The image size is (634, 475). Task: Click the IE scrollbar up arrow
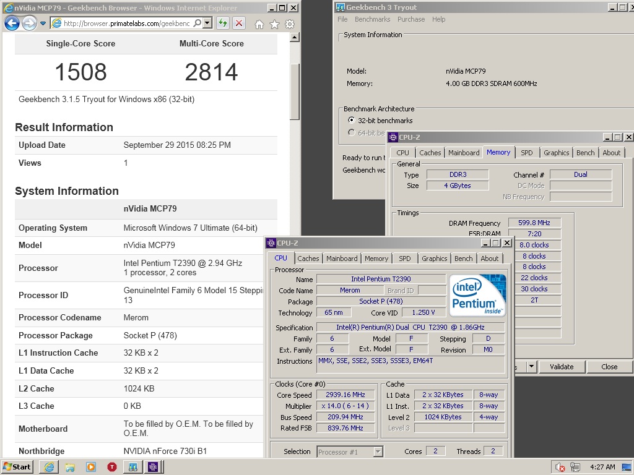pos(295,38)
